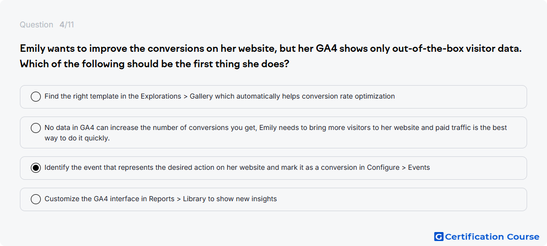547x246 pixels.
Task: Choose the 'No data in GA4' radio button
Action: (36, 128)
